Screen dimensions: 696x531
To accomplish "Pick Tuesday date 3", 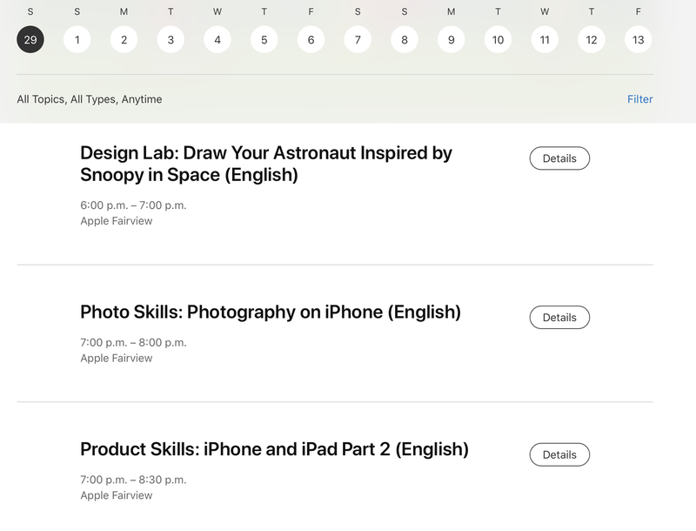I will point(171,39).
